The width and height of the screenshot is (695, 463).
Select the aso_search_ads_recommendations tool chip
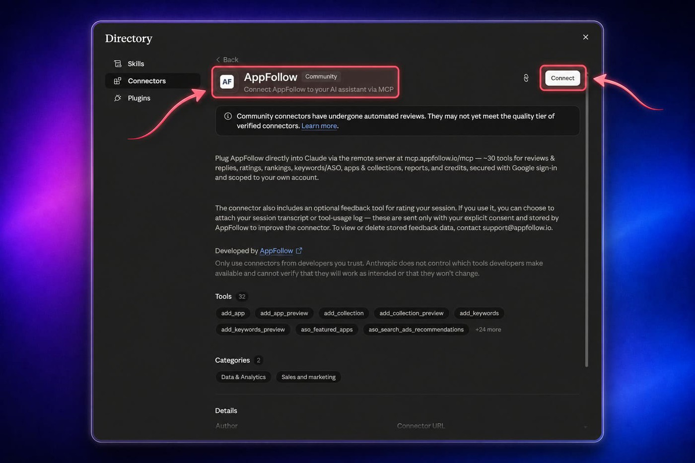(x=416, y=330)
